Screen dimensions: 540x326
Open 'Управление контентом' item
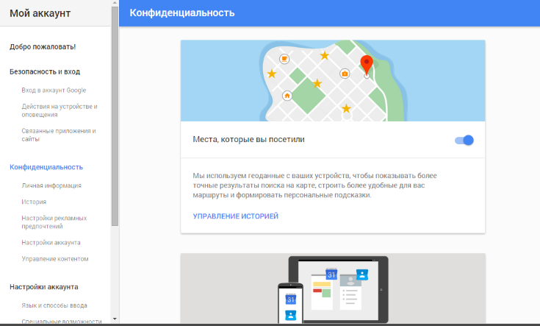[55, 258]
